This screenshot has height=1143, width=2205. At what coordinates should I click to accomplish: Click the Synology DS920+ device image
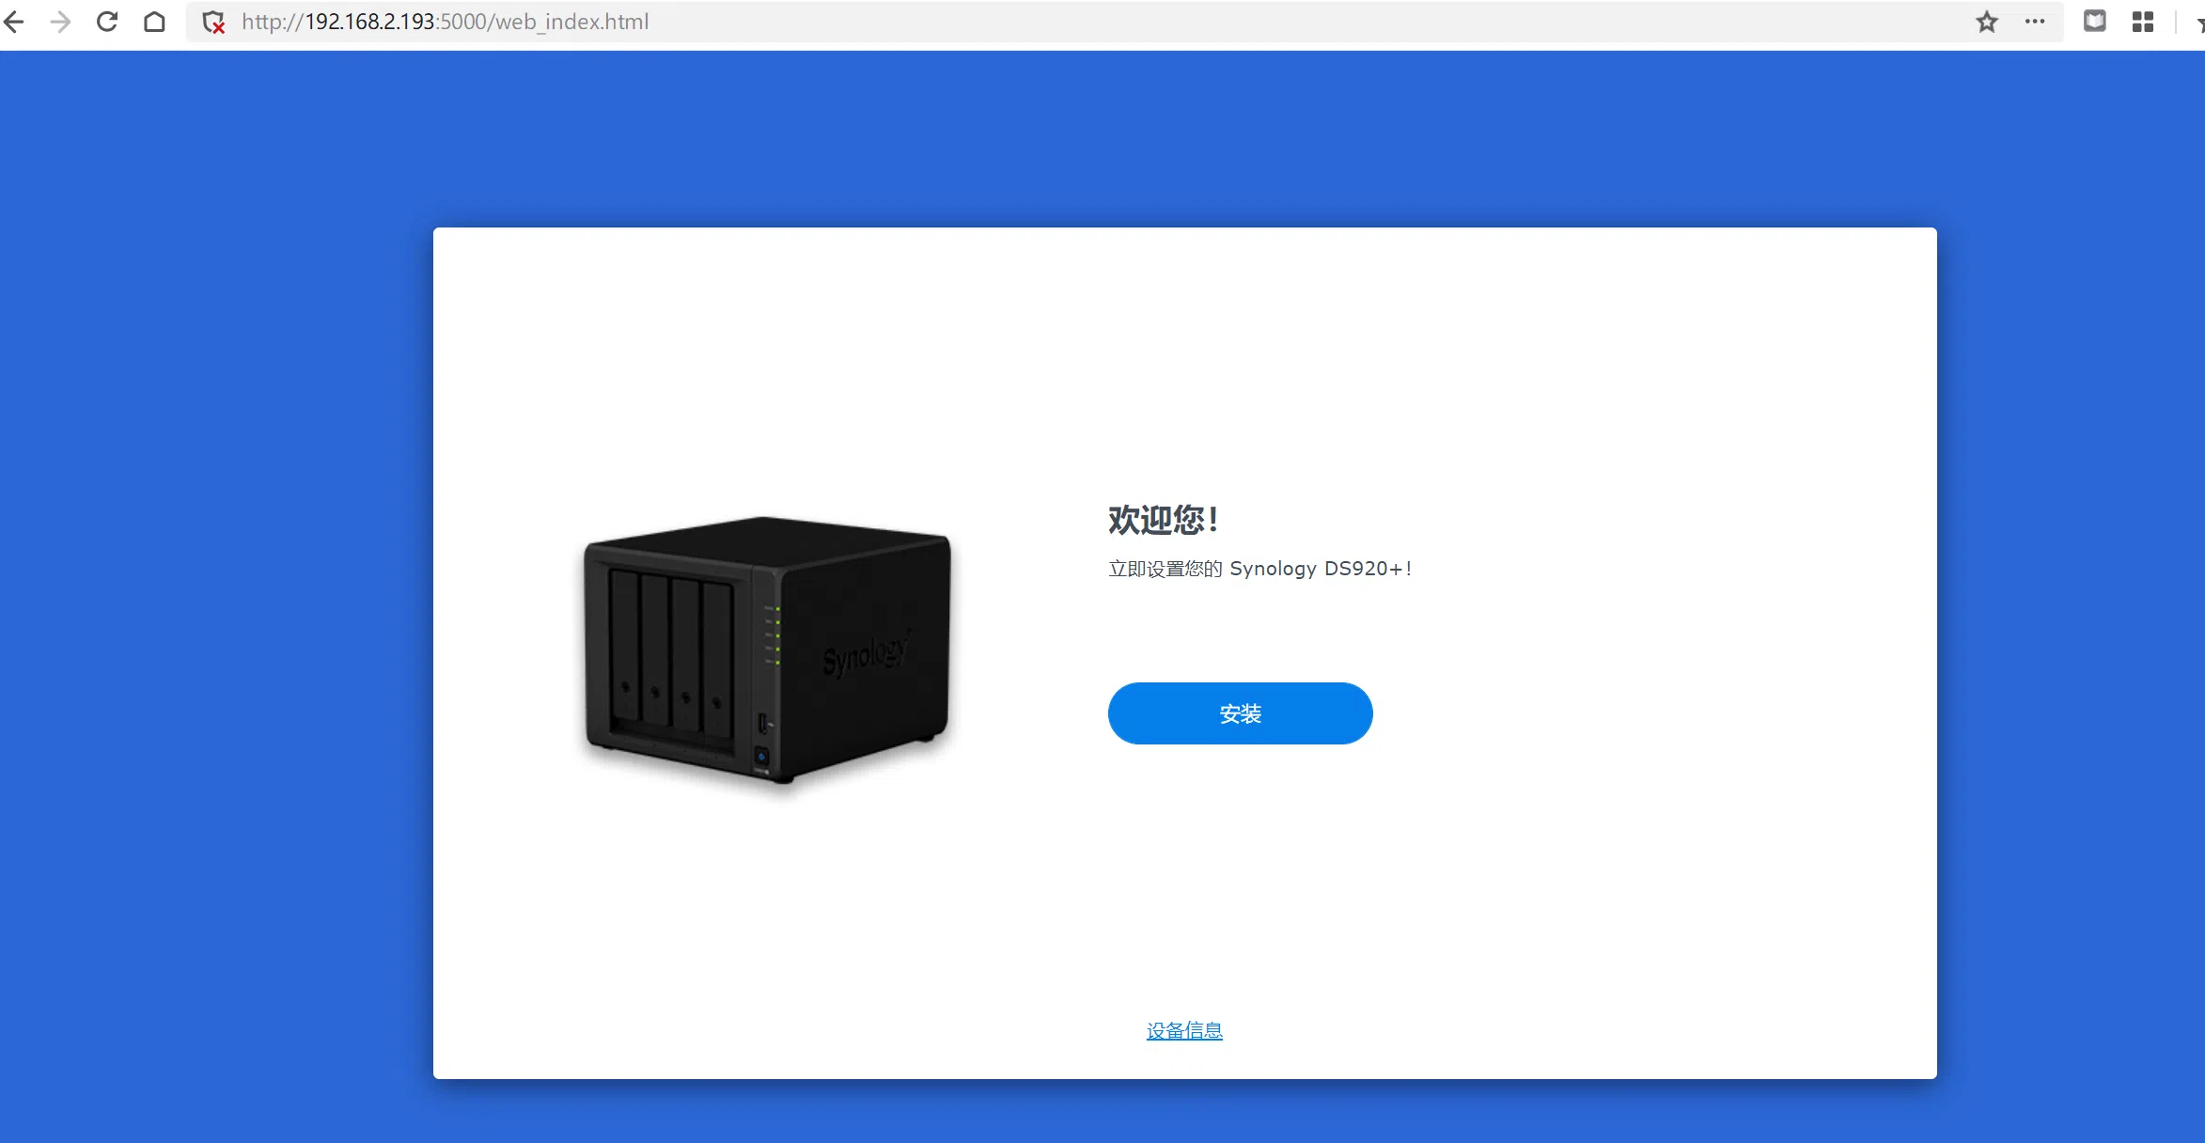pos(766,649)
